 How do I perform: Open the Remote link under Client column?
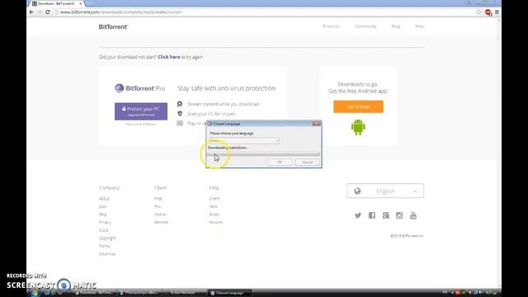[161, 222]
